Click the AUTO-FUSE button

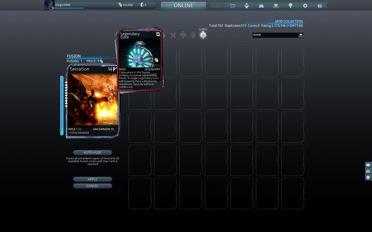tap(92, 153)
